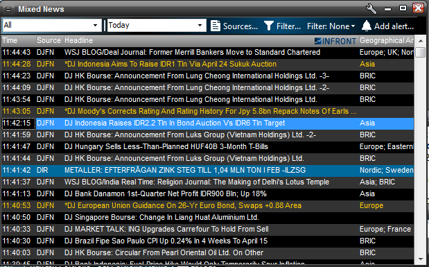Click the Headline column header
This screenshot has width=429, height=267.
click(x=78, y=40)
